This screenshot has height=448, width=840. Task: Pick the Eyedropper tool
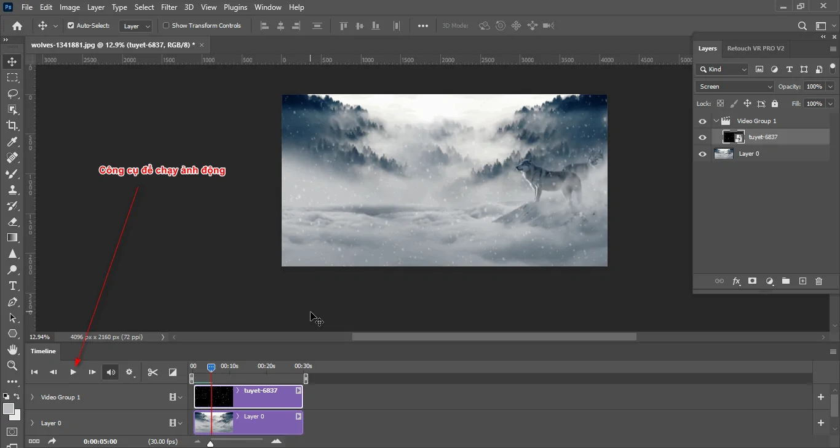point(12,142)
